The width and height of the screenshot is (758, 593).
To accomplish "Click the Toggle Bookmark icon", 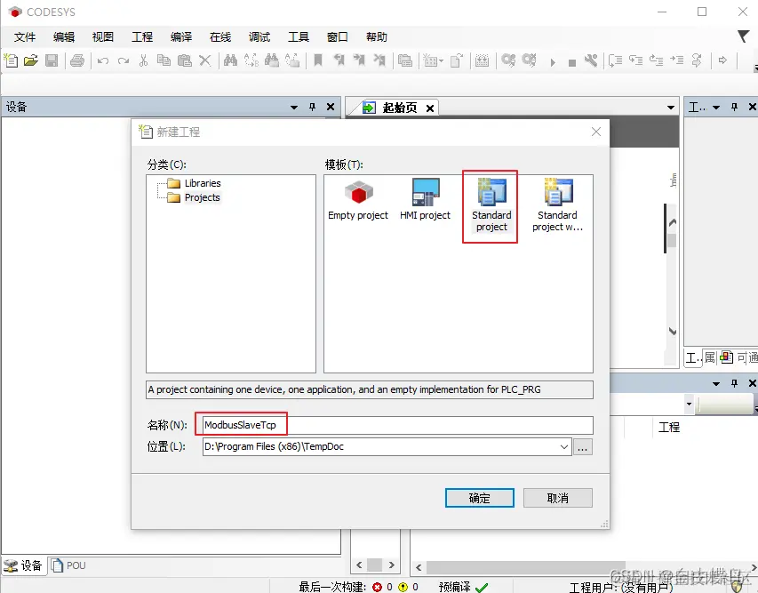I will 317,60.
